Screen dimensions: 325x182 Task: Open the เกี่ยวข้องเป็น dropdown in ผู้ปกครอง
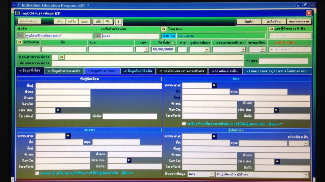(x=306, y=143)
